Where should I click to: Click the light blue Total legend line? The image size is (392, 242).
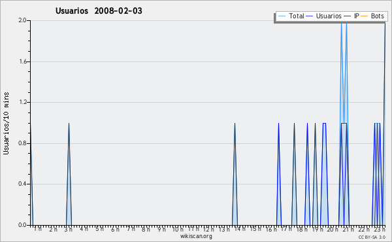(282, 16)
